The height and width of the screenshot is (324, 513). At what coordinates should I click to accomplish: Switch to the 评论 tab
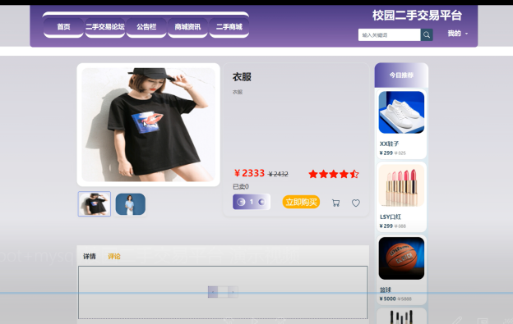tap(114, 257)
